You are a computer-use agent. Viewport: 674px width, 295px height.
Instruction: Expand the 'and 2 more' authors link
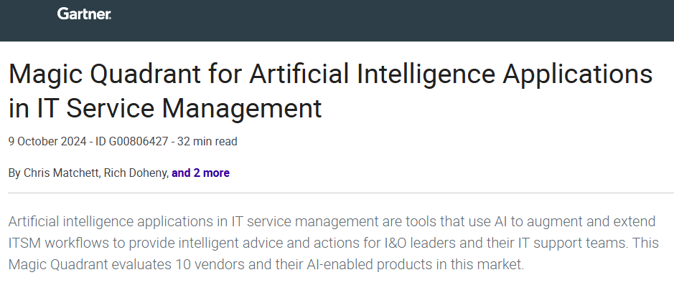200,173
